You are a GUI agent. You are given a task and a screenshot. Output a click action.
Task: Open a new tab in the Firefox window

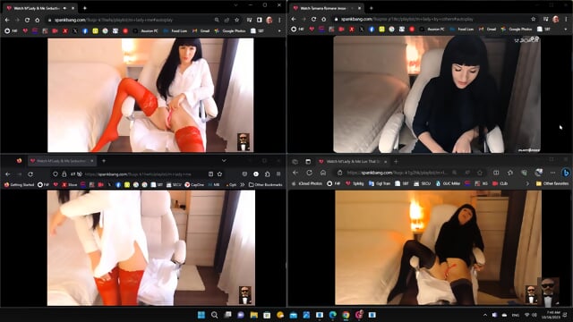[x=104, y=161]
